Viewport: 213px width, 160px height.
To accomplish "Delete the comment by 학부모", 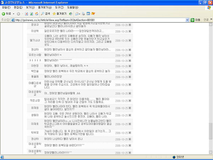I will tap(130, 132).
